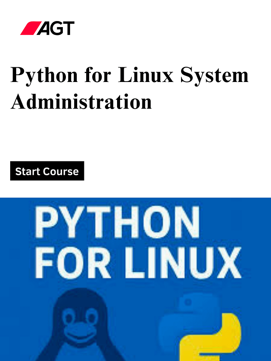Select the Python for Linux System Administration heading
The width and height of the screenshot is (271, 361).
129,88
